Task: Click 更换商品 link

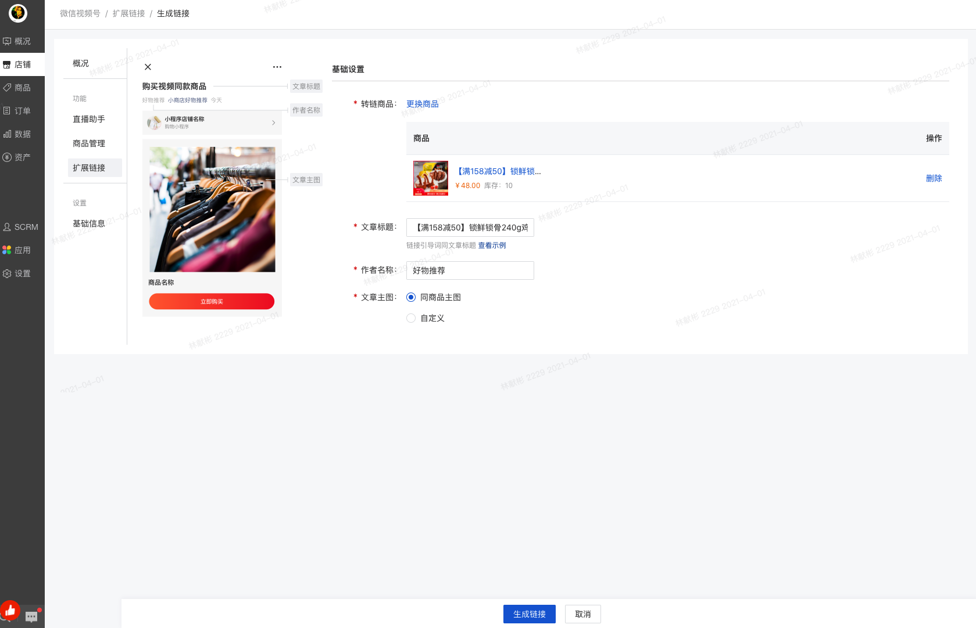Action: [422, 104]
